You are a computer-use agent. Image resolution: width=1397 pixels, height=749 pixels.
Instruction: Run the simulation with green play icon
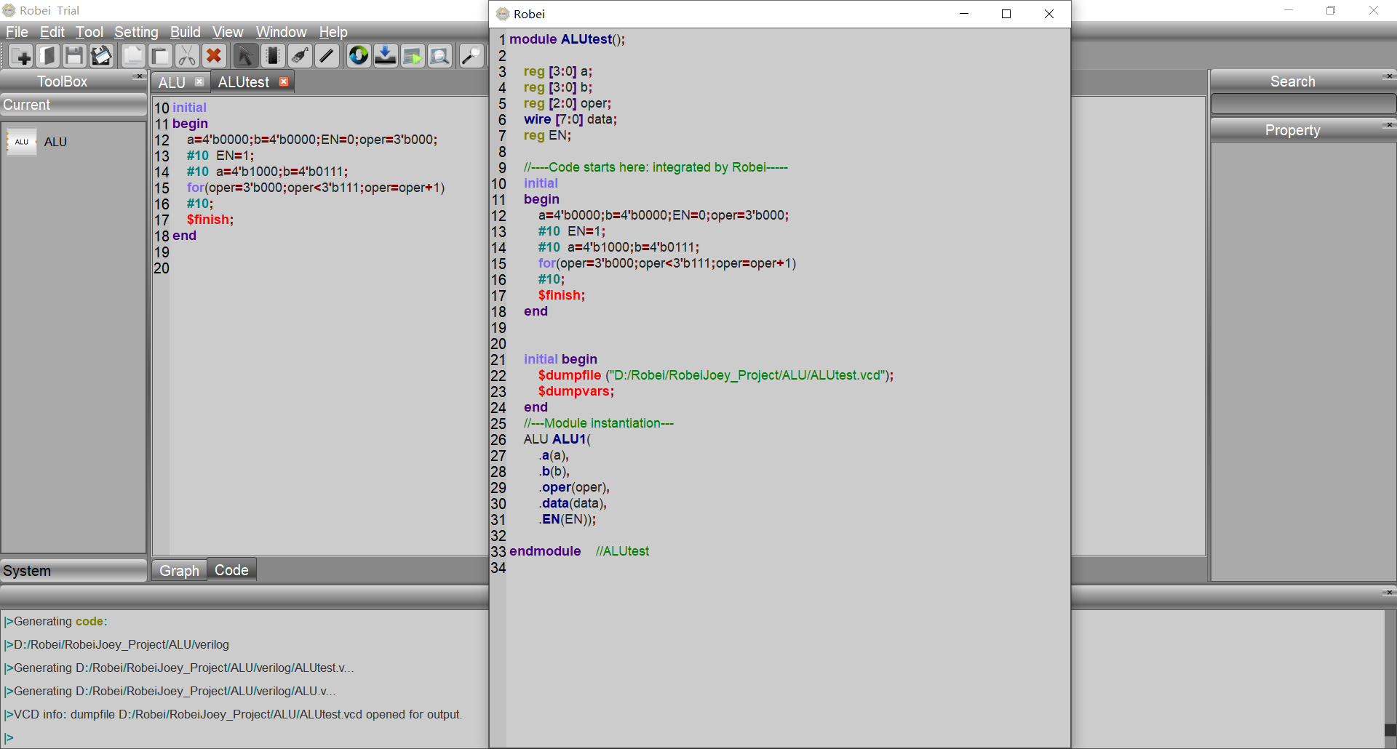[413, 55]
